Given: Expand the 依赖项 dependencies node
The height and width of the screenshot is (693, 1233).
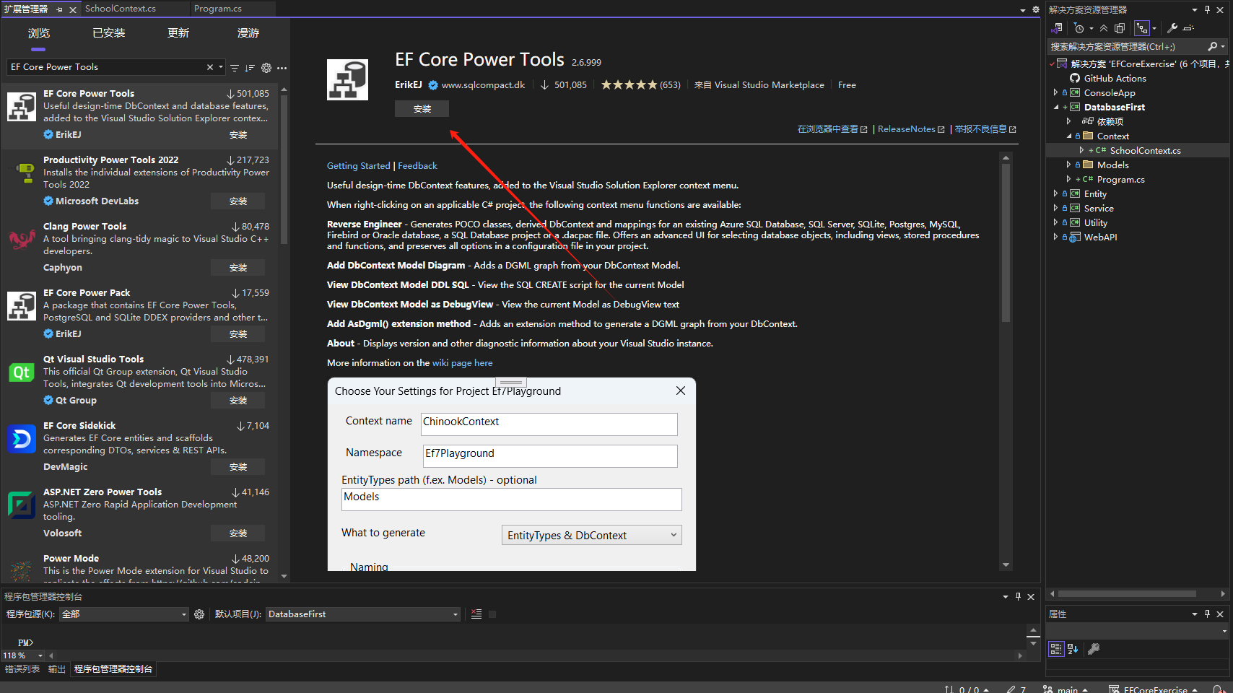Looking at the screenshot, I should pyautogui.click(x=1068, y=121).
